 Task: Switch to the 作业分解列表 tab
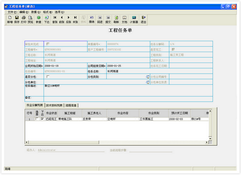tap(35, 105)
